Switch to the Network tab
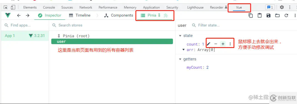 tap(86, 7)
